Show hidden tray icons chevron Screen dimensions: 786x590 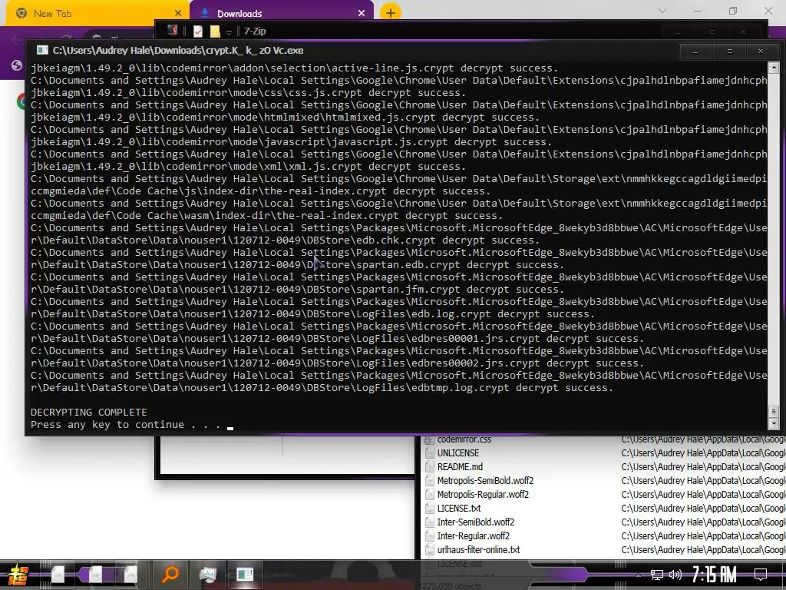[638, 575]
